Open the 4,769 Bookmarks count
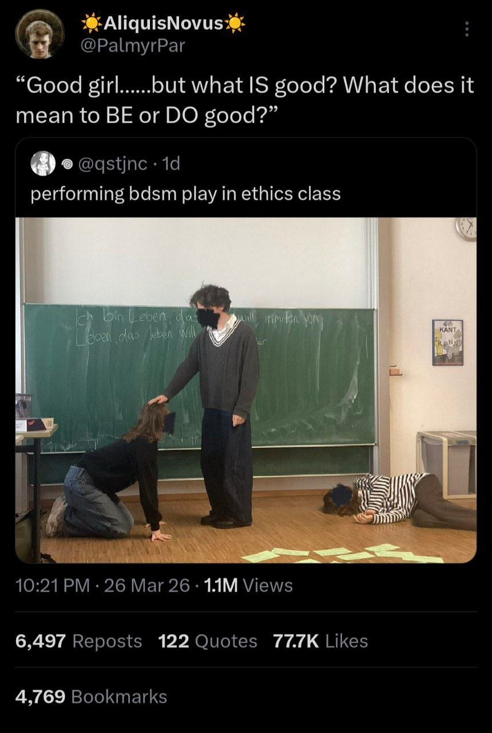The image size is (492, 733). 92,696
